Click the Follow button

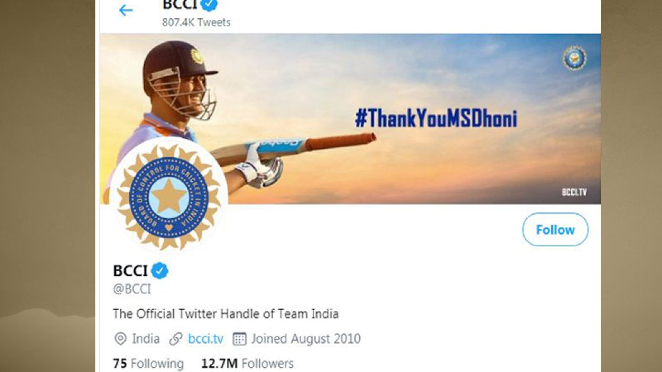(556, 229)
